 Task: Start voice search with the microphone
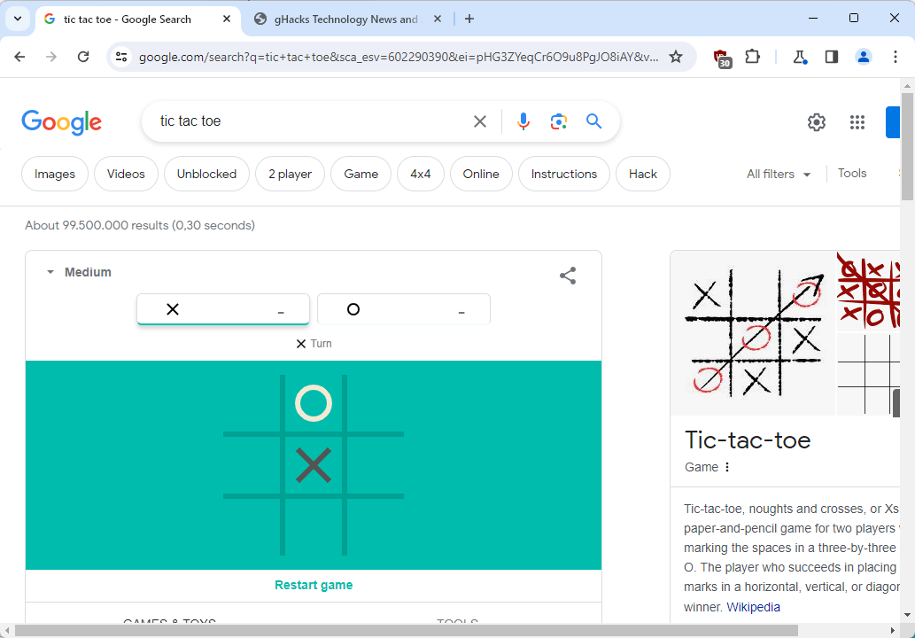(x=523, y=121)
